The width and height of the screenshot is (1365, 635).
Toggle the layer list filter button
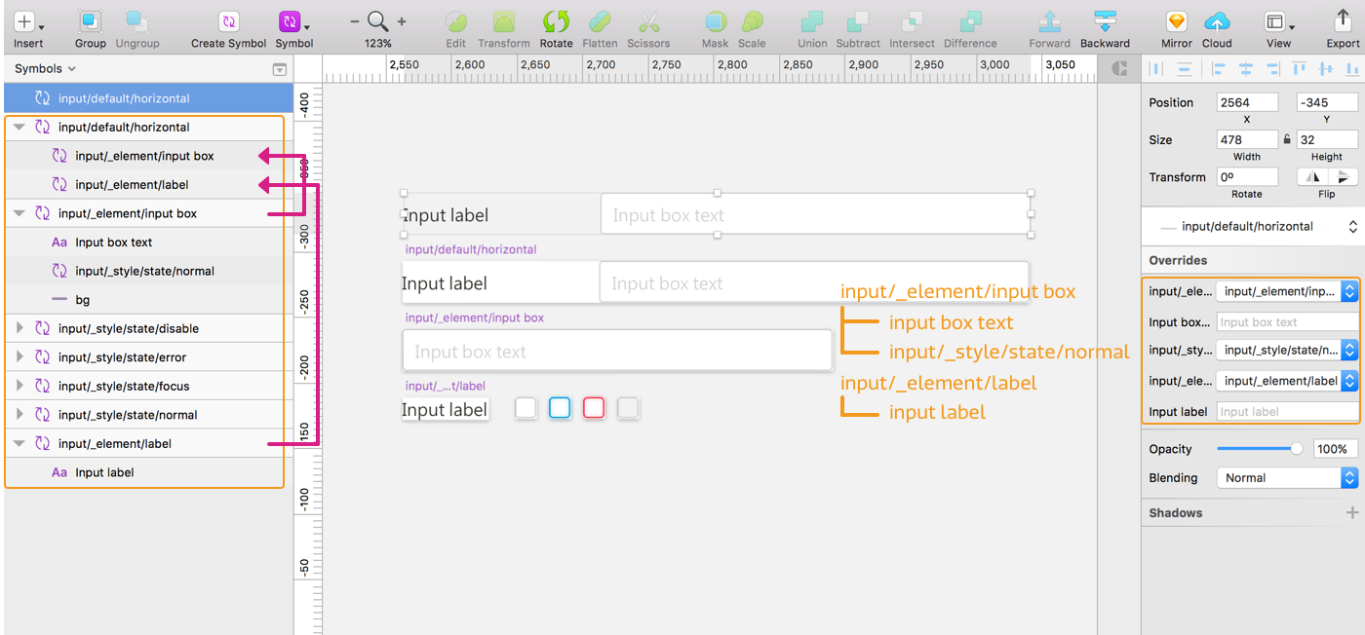coord(280,69)
